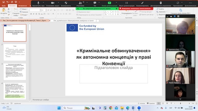The width and height of the screenshot is (198, 111).
Task: Open Макет layout dropdown
Action: click(24, 9)
